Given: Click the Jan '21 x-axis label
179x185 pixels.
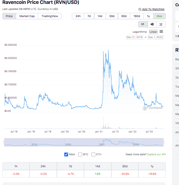Looking at the screenshot, I should 99,132.
